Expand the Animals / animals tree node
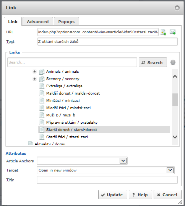Screen dimensions: 185x206 point(34,72)
